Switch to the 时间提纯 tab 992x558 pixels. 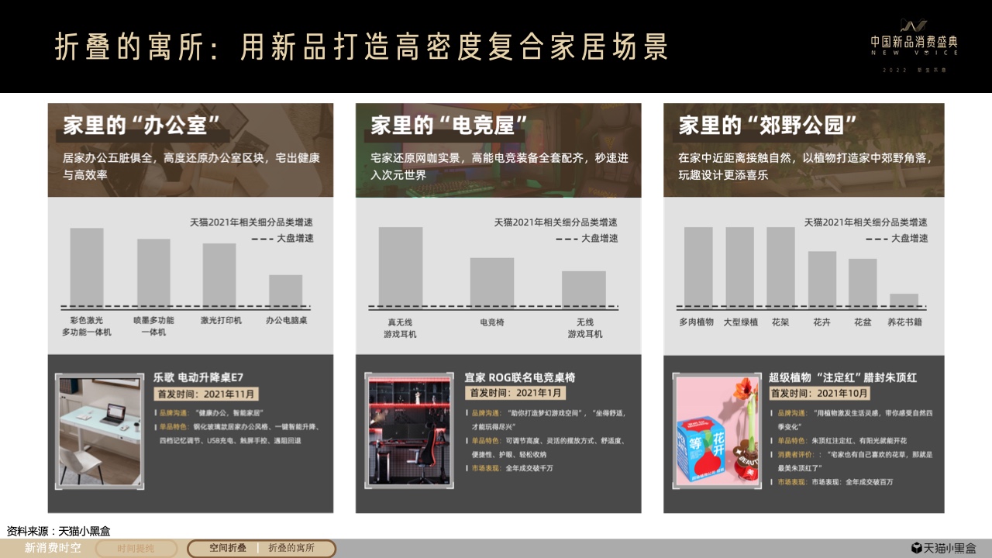136,548
